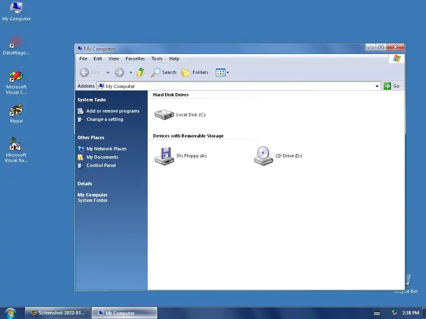
Task: Click the keyboard icon in system tray
Action: (377, 313)
